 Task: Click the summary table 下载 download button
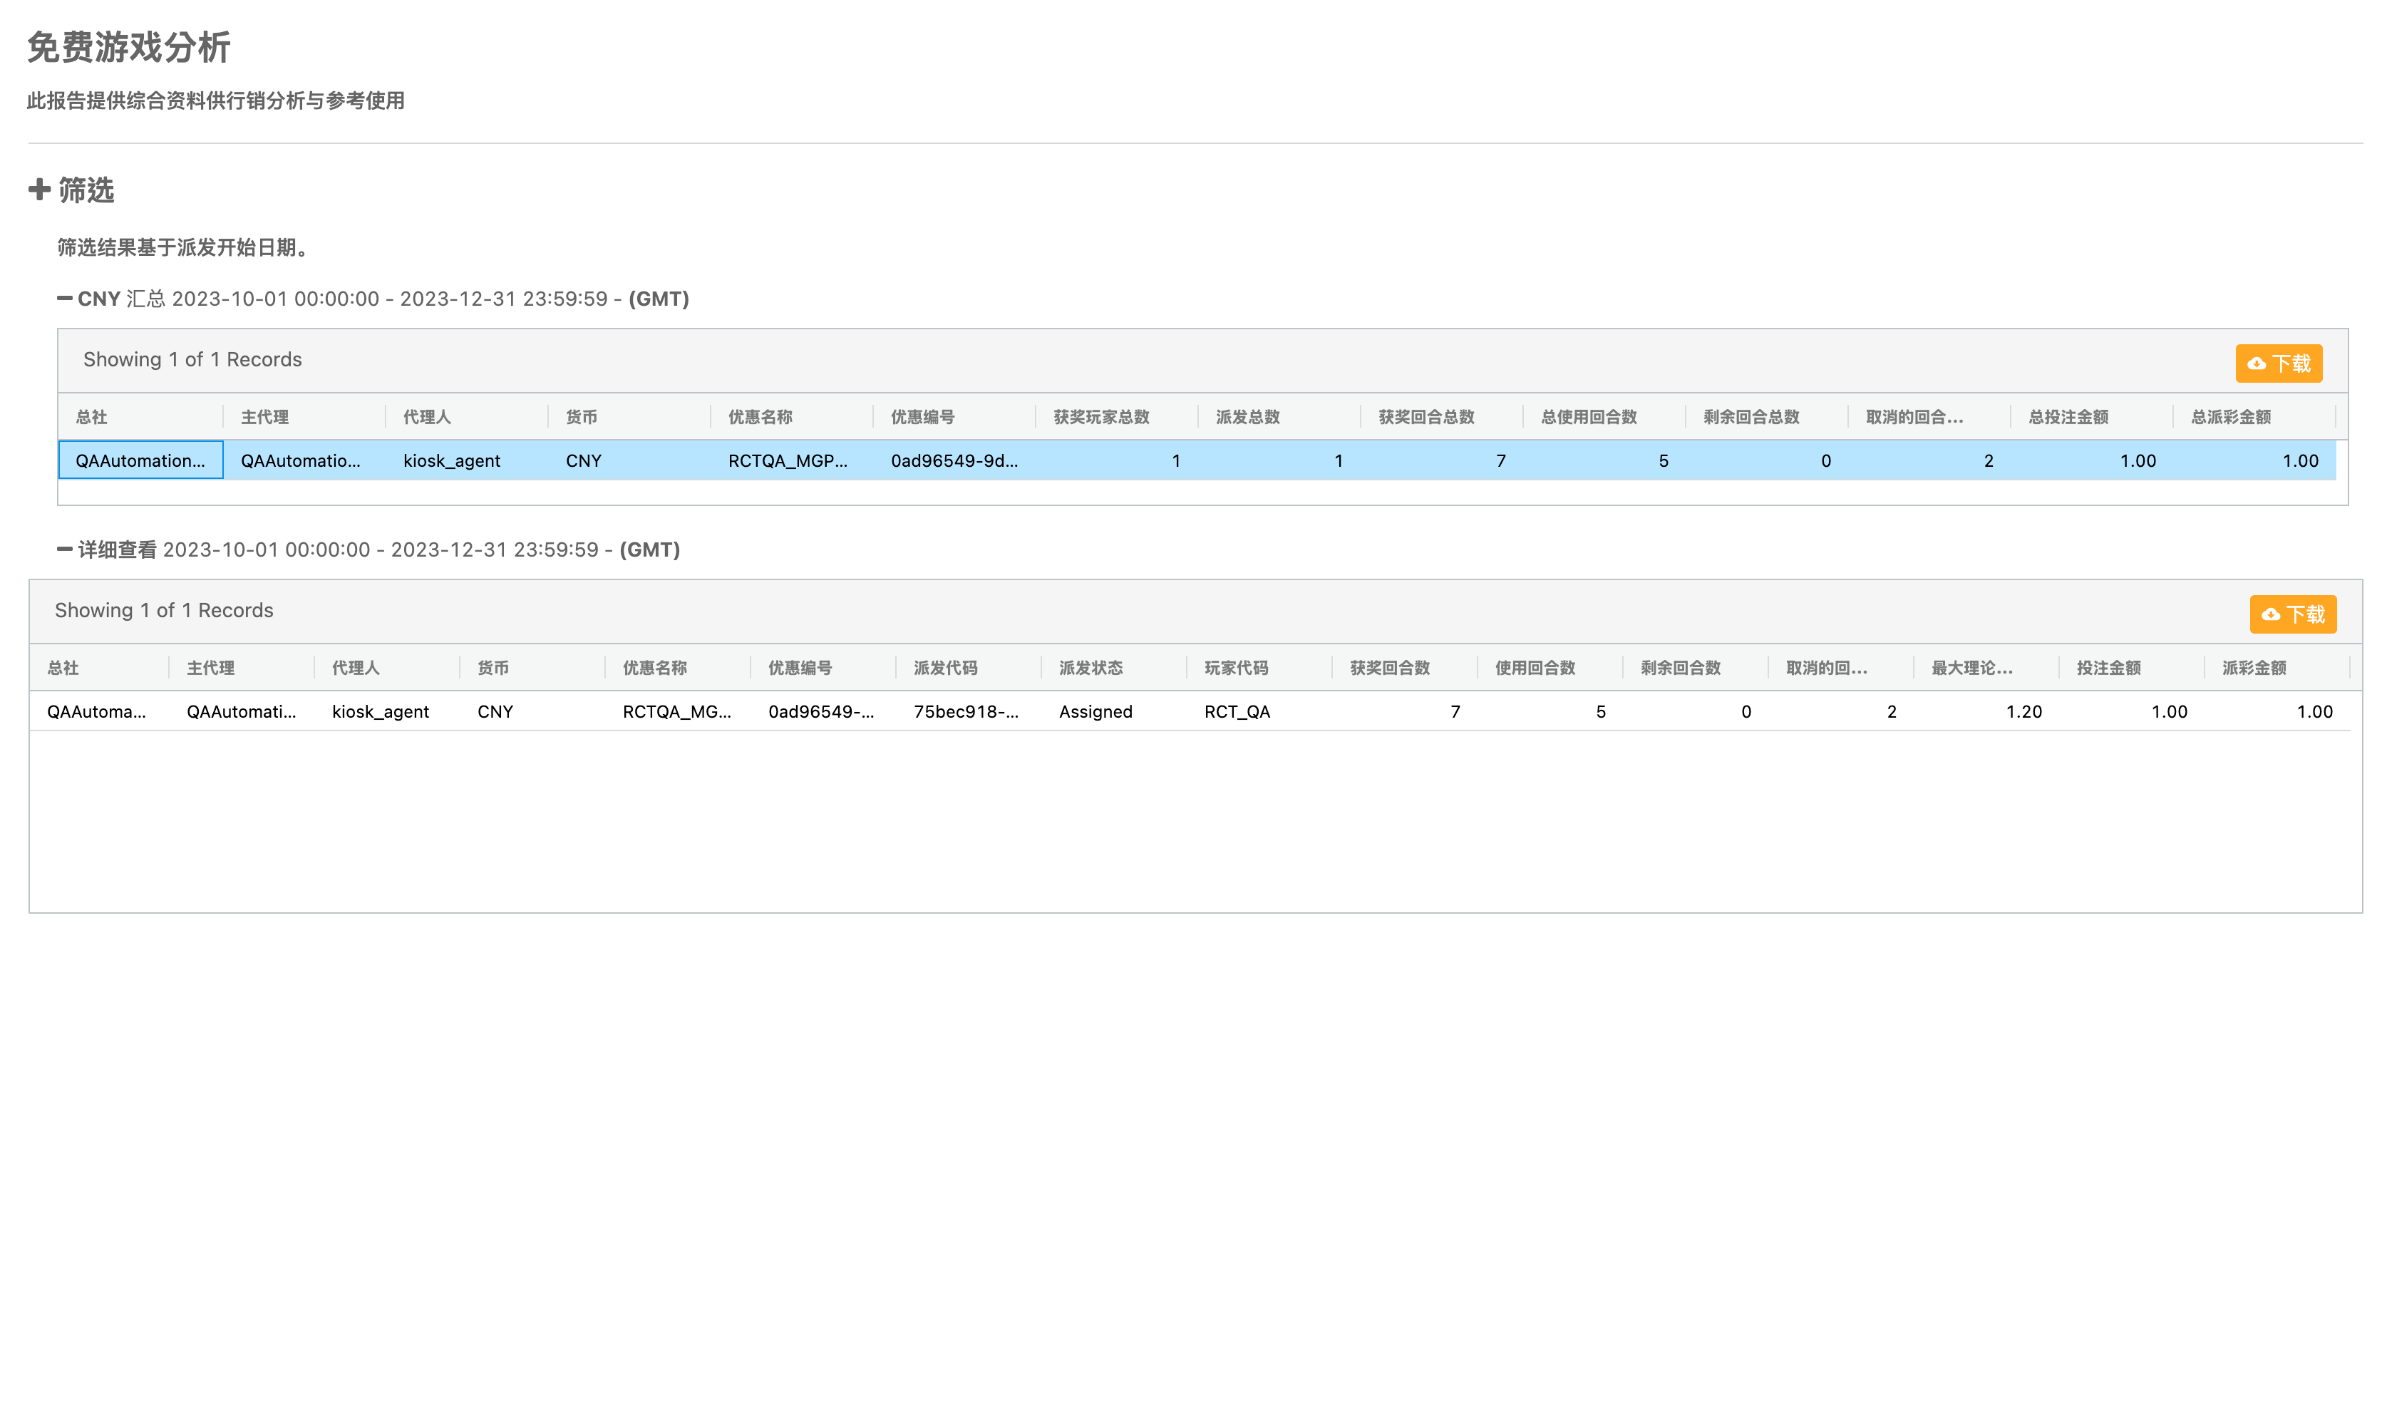click(2279, 363)
